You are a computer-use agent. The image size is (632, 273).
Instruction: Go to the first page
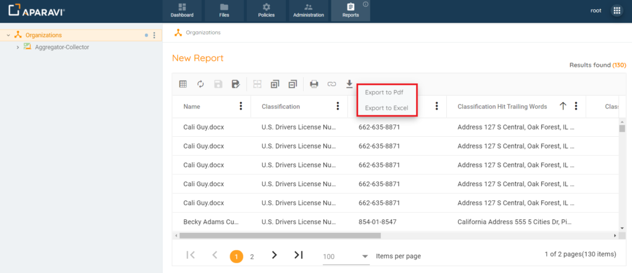coord(191,255)
